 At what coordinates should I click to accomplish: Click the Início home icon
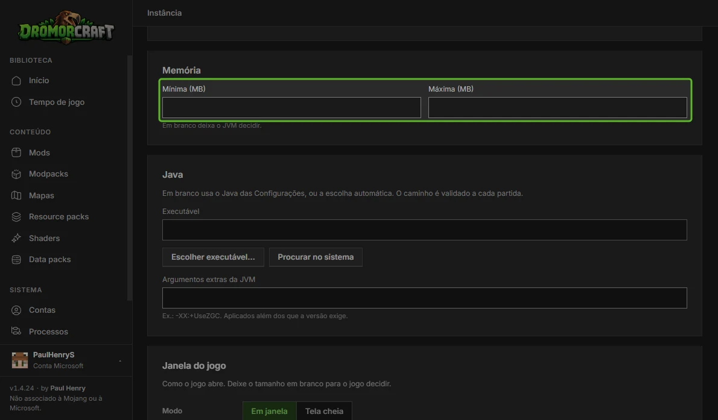tap(16, 81)
